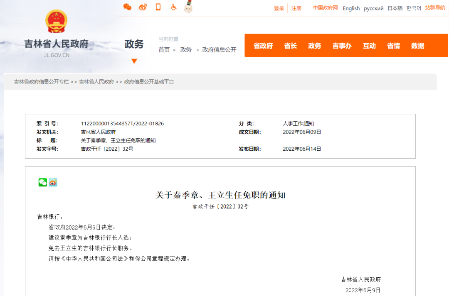Click the baby-face mascot icon
The height and width of the screenshot is (296, 449).
(x=189, y=7)
